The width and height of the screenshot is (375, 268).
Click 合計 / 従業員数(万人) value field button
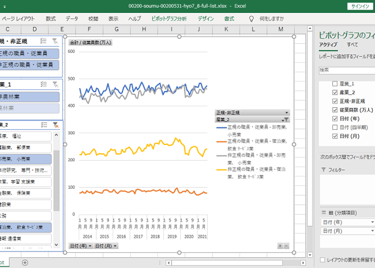tap(91, 43)
